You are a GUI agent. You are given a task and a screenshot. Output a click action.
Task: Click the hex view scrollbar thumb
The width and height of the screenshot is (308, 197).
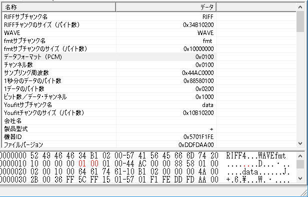[300, 164]
